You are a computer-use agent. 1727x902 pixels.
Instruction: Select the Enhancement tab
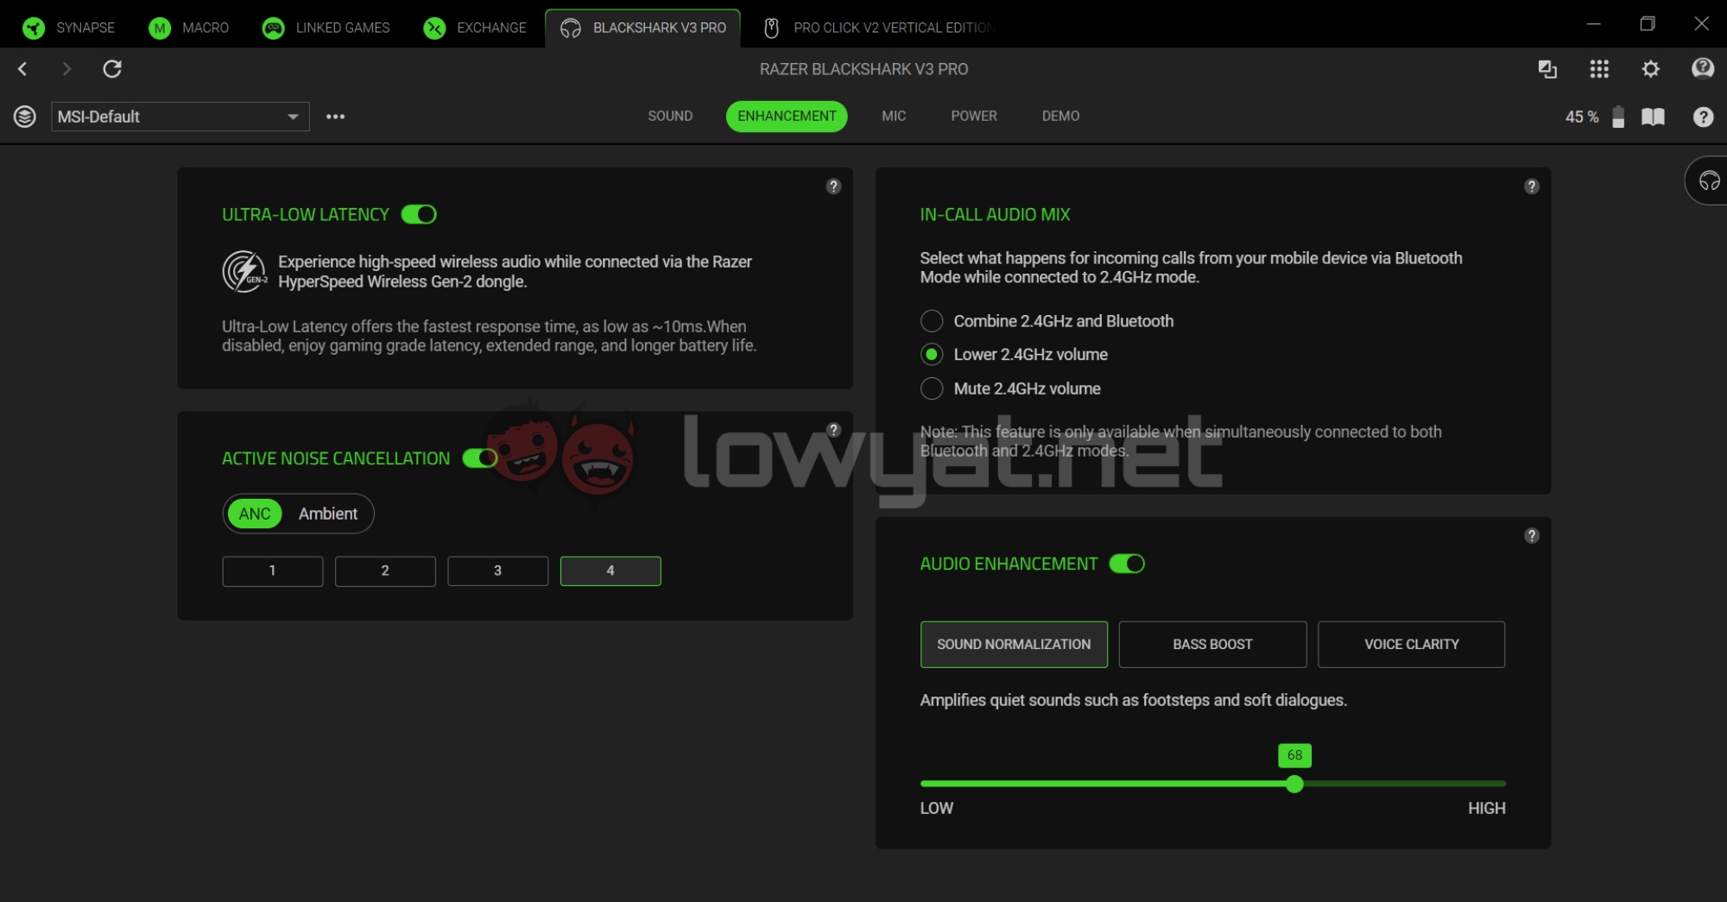[x=787, y=117]
